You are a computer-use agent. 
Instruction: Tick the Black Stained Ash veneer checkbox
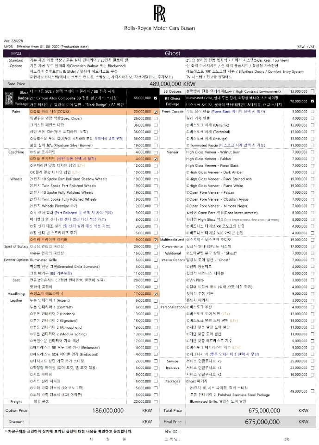(313, 179)
